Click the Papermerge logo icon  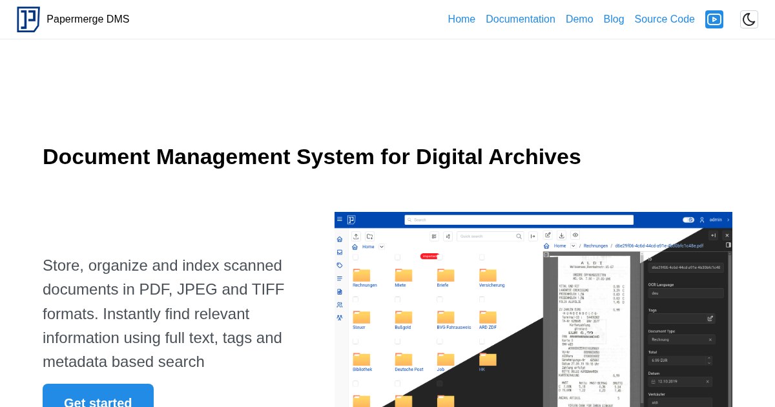28,19
